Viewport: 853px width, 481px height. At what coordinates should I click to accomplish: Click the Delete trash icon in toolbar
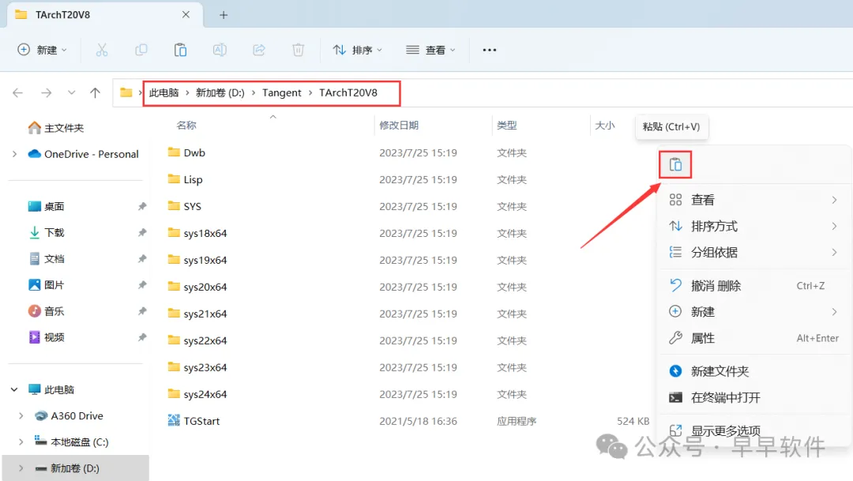[298, 50]
